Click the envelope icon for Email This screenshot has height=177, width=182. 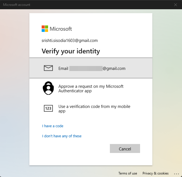tap(48, 68)
